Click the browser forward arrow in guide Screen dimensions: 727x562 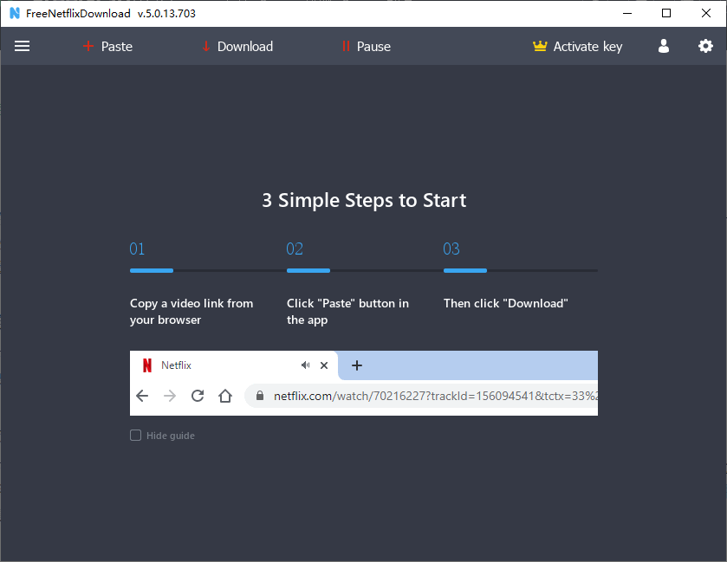pos(170,396)
